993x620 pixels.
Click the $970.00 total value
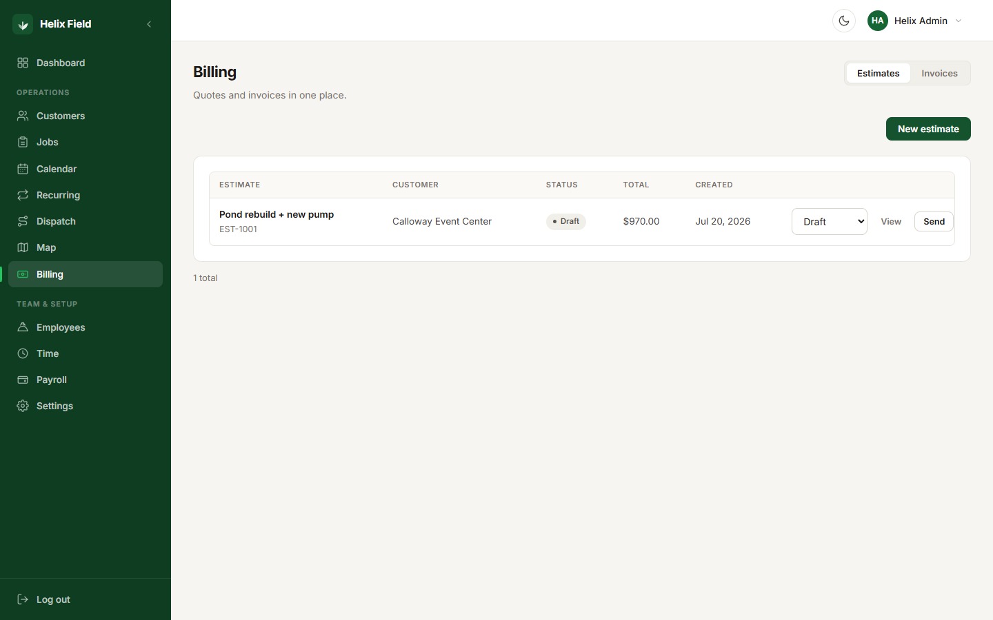click(641, 221)
